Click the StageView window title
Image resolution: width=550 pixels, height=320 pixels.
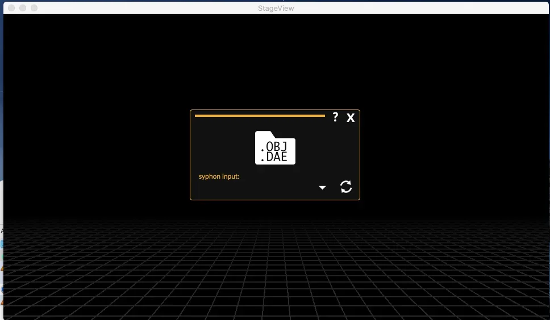pos(276,8)
